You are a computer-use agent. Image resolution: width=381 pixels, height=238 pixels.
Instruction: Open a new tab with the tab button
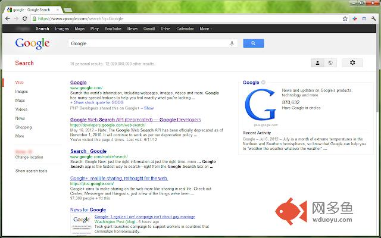tap(67, 10)
